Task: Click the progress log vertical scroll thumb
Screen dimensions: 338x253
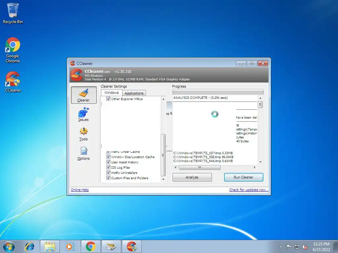Action: pos(260,104)
